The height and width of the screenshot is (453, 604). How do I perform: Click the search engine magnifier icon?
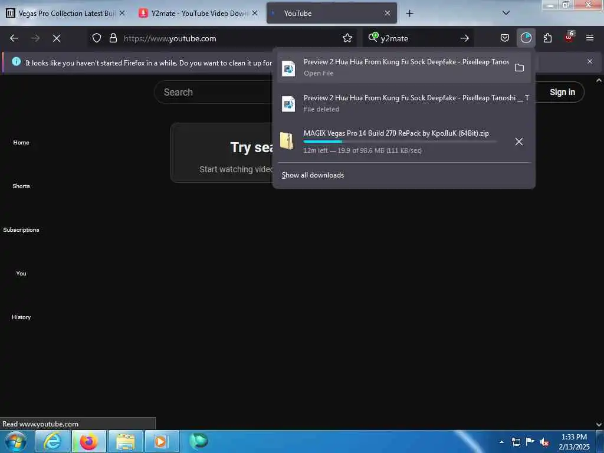373,37
